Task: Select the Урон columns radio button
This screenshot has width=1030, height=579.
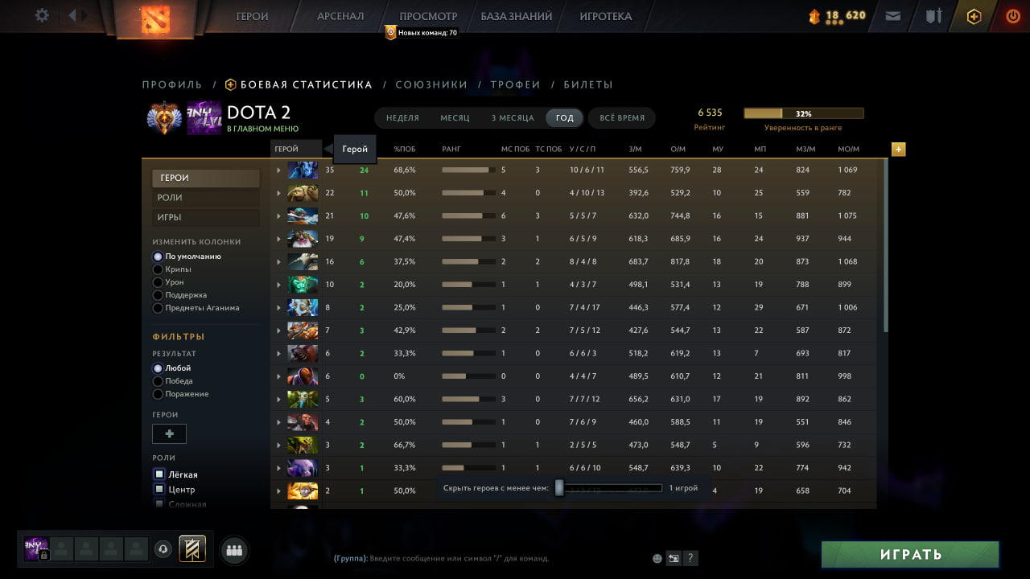Action: point(158,282)
